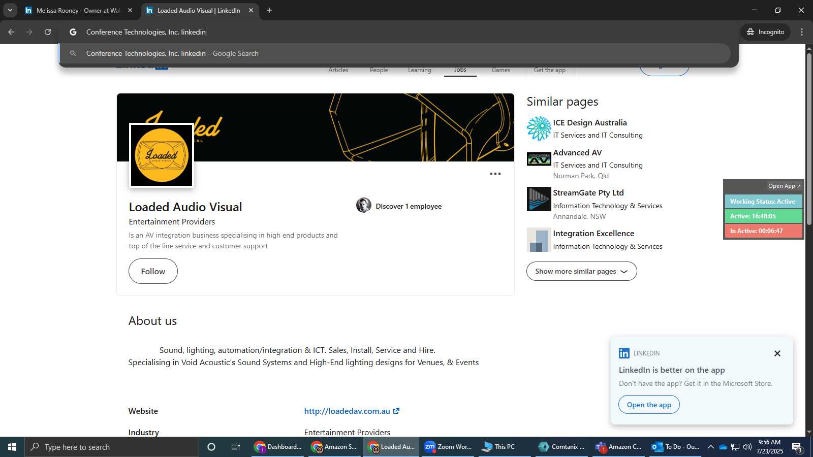Viewport: 813px width, 457px height.
Task: Click the page vertical scrollbar
Action: coord(809,139)
